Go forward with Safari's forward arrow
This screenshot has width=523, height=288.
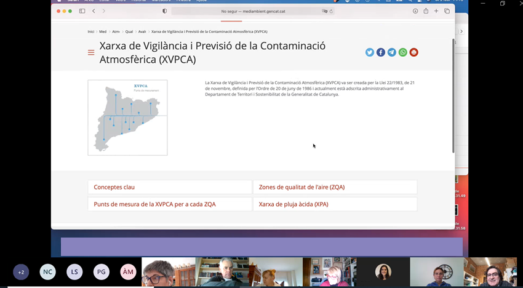coord(104,11)
